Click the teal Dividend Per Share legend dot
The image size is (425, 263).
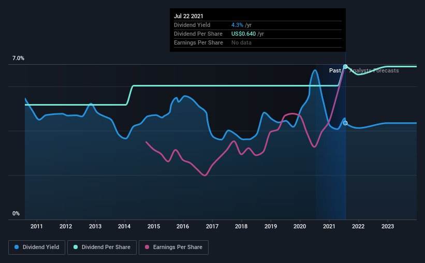point(76,247)
